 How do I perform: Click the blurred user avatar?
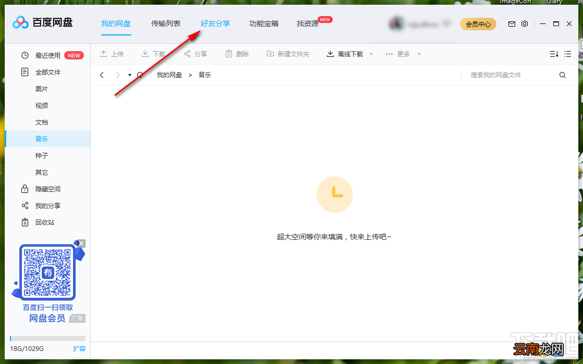[x=396, y=24]
